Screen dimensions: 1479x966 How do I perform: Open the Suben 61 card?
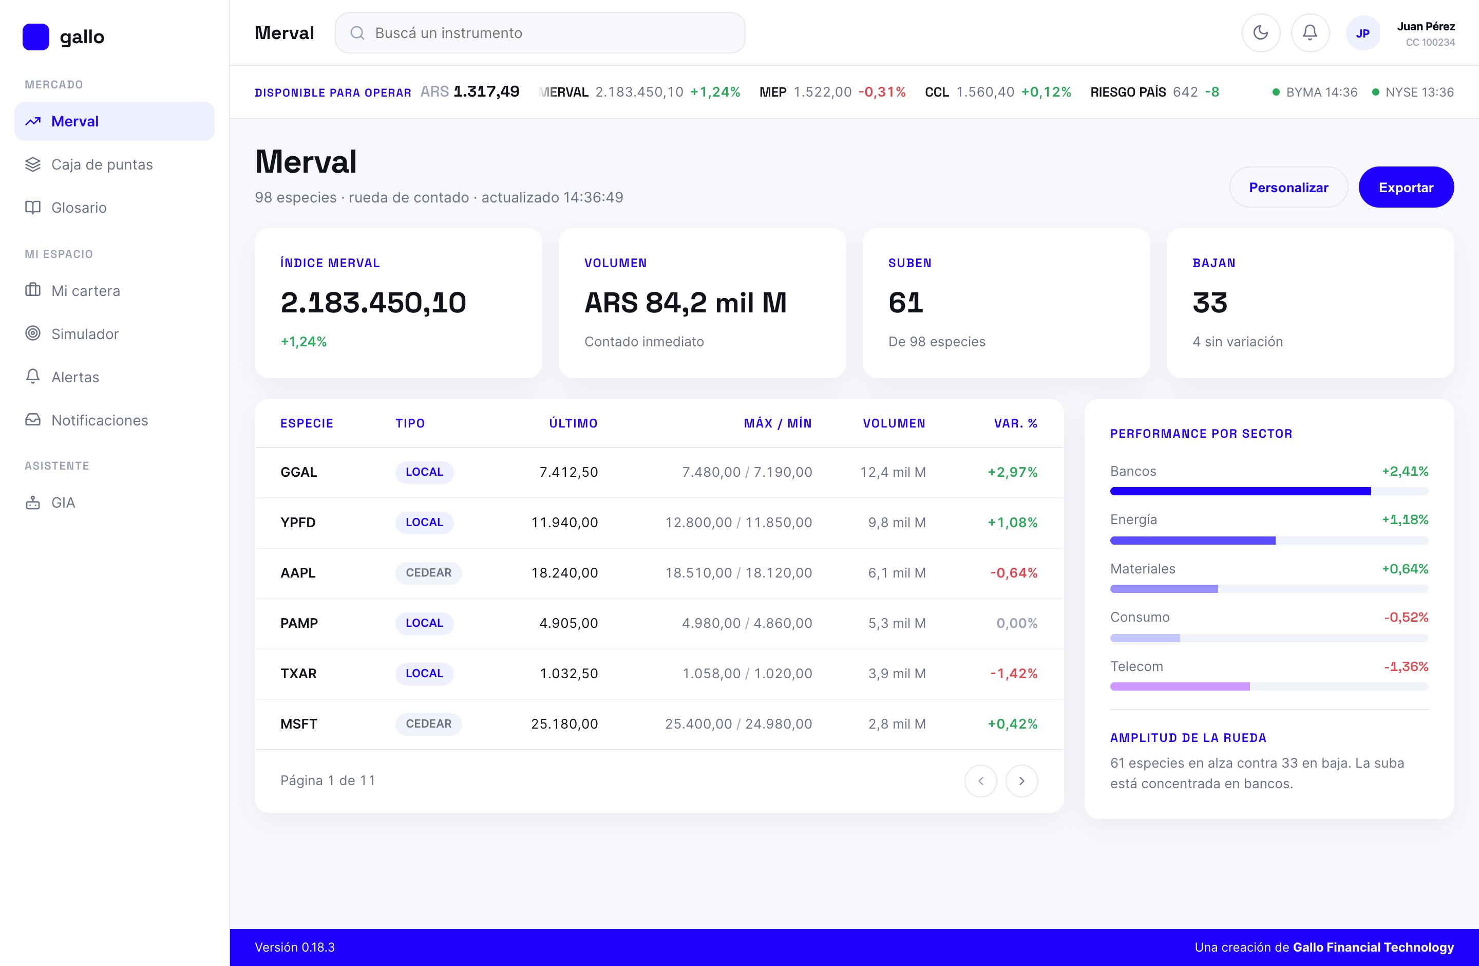coord(1006,303)
